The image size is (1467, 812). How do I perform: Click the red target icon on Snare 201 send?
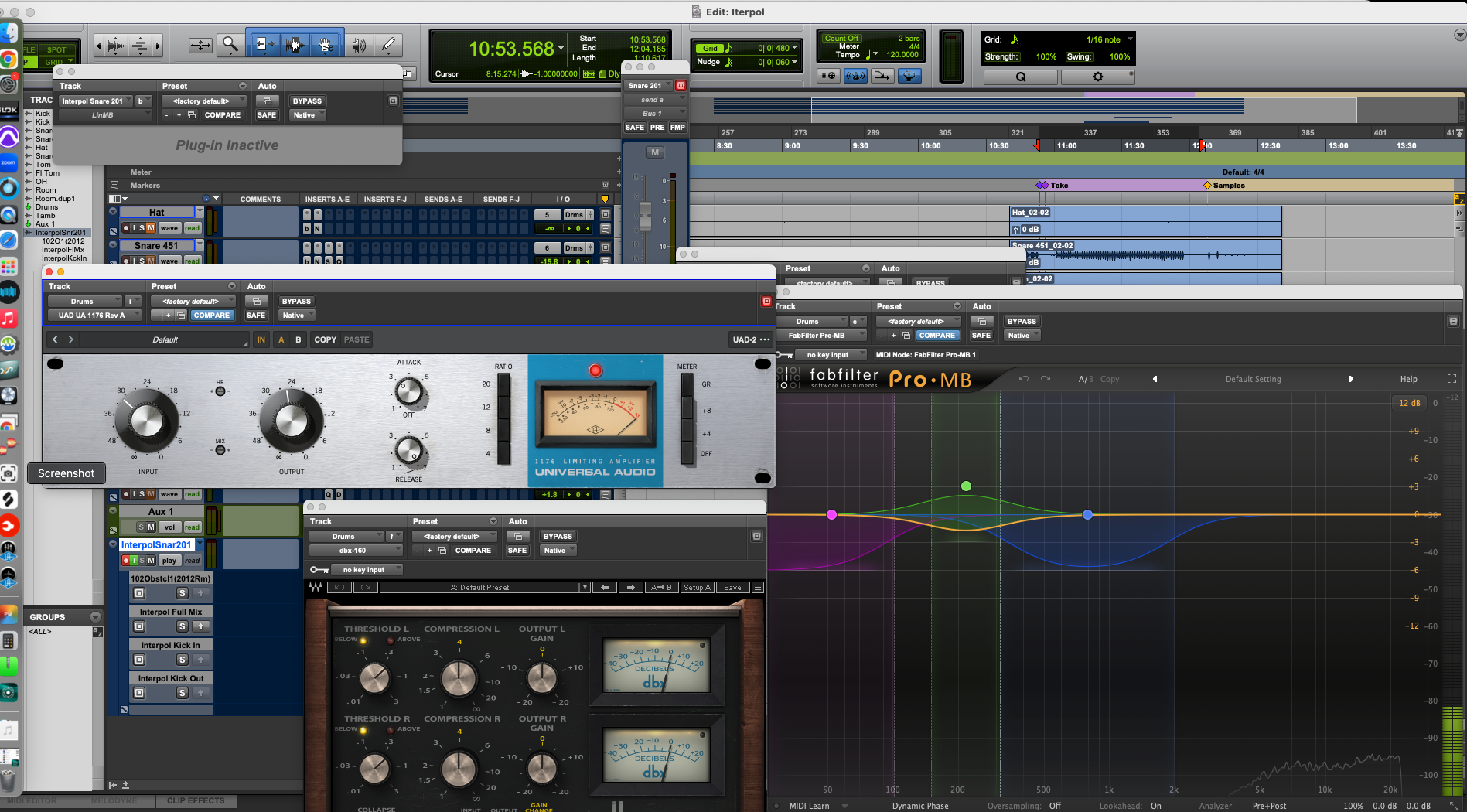[681, 85]
